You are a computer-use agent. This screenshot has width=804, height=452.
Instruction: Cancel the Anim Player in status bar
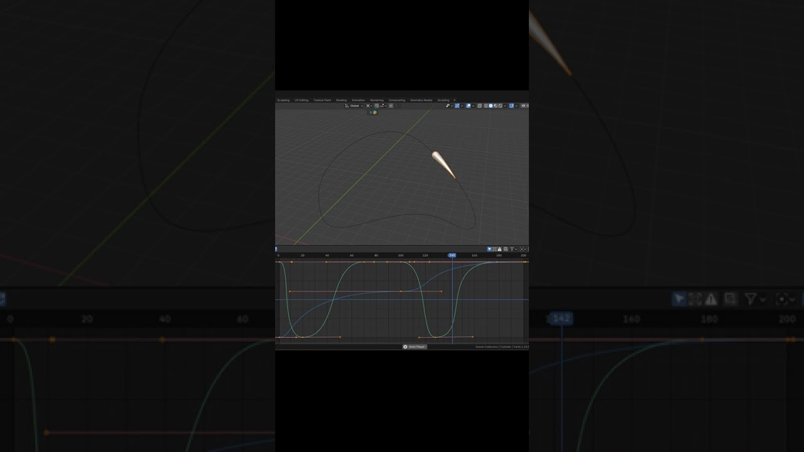coord(405,347)
